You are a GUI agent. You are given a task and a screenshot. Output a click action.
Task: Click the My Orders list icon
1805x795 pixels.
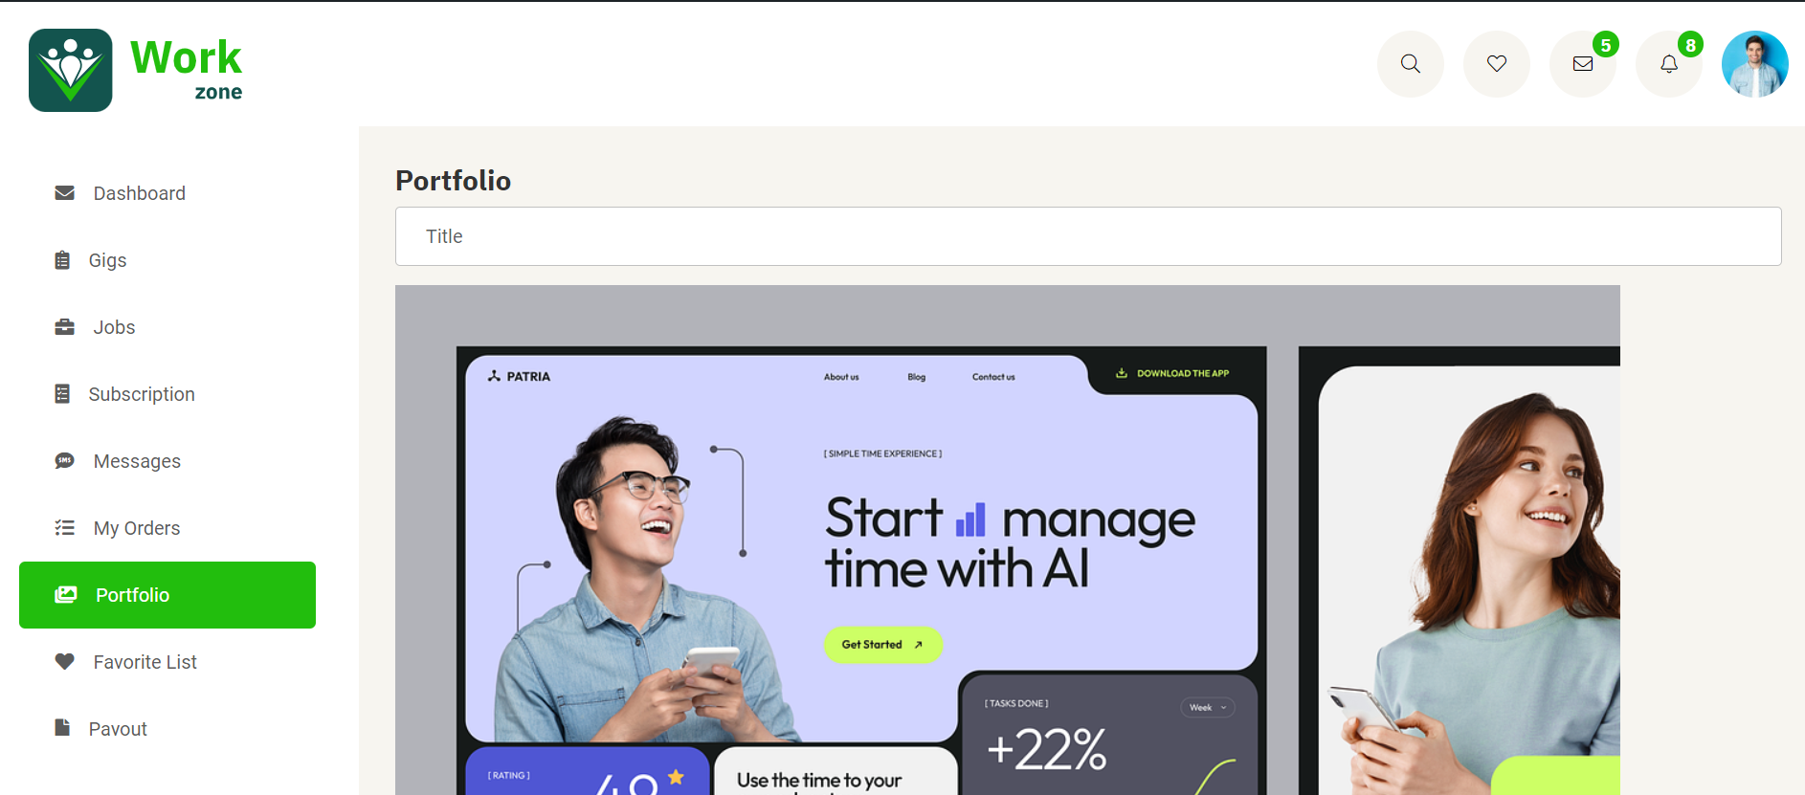click(x=64, y=528)
